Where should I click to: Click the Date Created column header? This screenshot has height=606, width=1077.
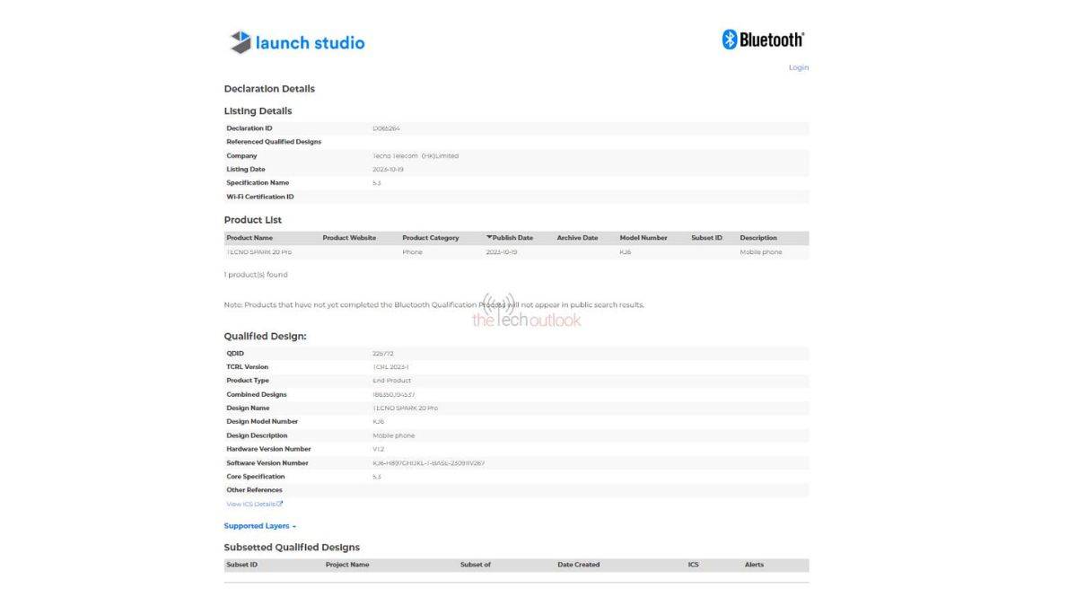click(579, 565)
